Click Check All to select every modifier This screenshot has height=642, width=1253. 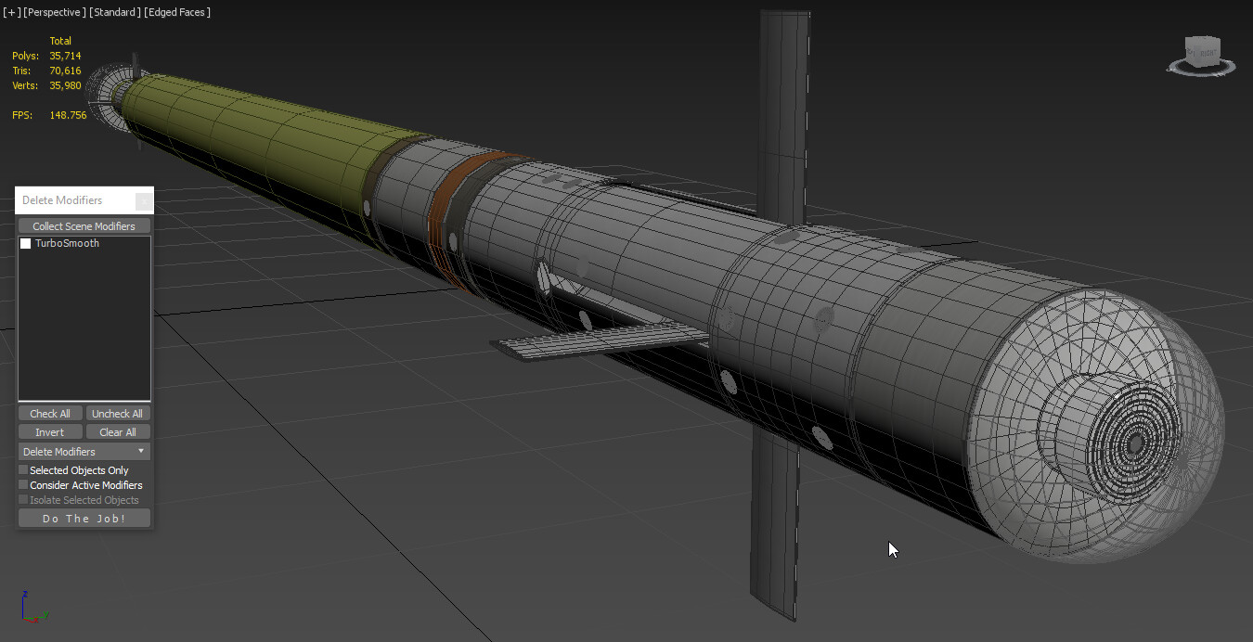click(49, 413)
